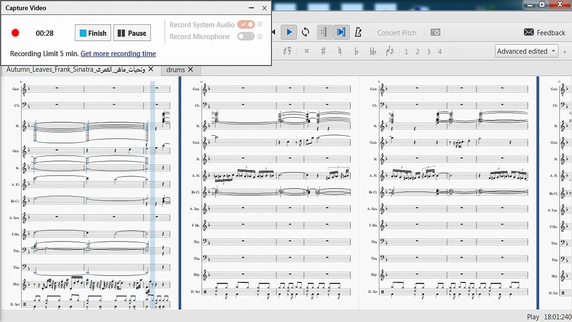
Task: Select the double flat accidental icon
Action: (x=373, y=51)
